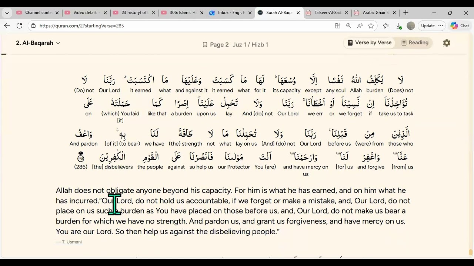Image resolution: width=474 pixels, height=266 pixels.
Task: Click the page vertical scrollbar thumb
Action: tap(471, 252)
